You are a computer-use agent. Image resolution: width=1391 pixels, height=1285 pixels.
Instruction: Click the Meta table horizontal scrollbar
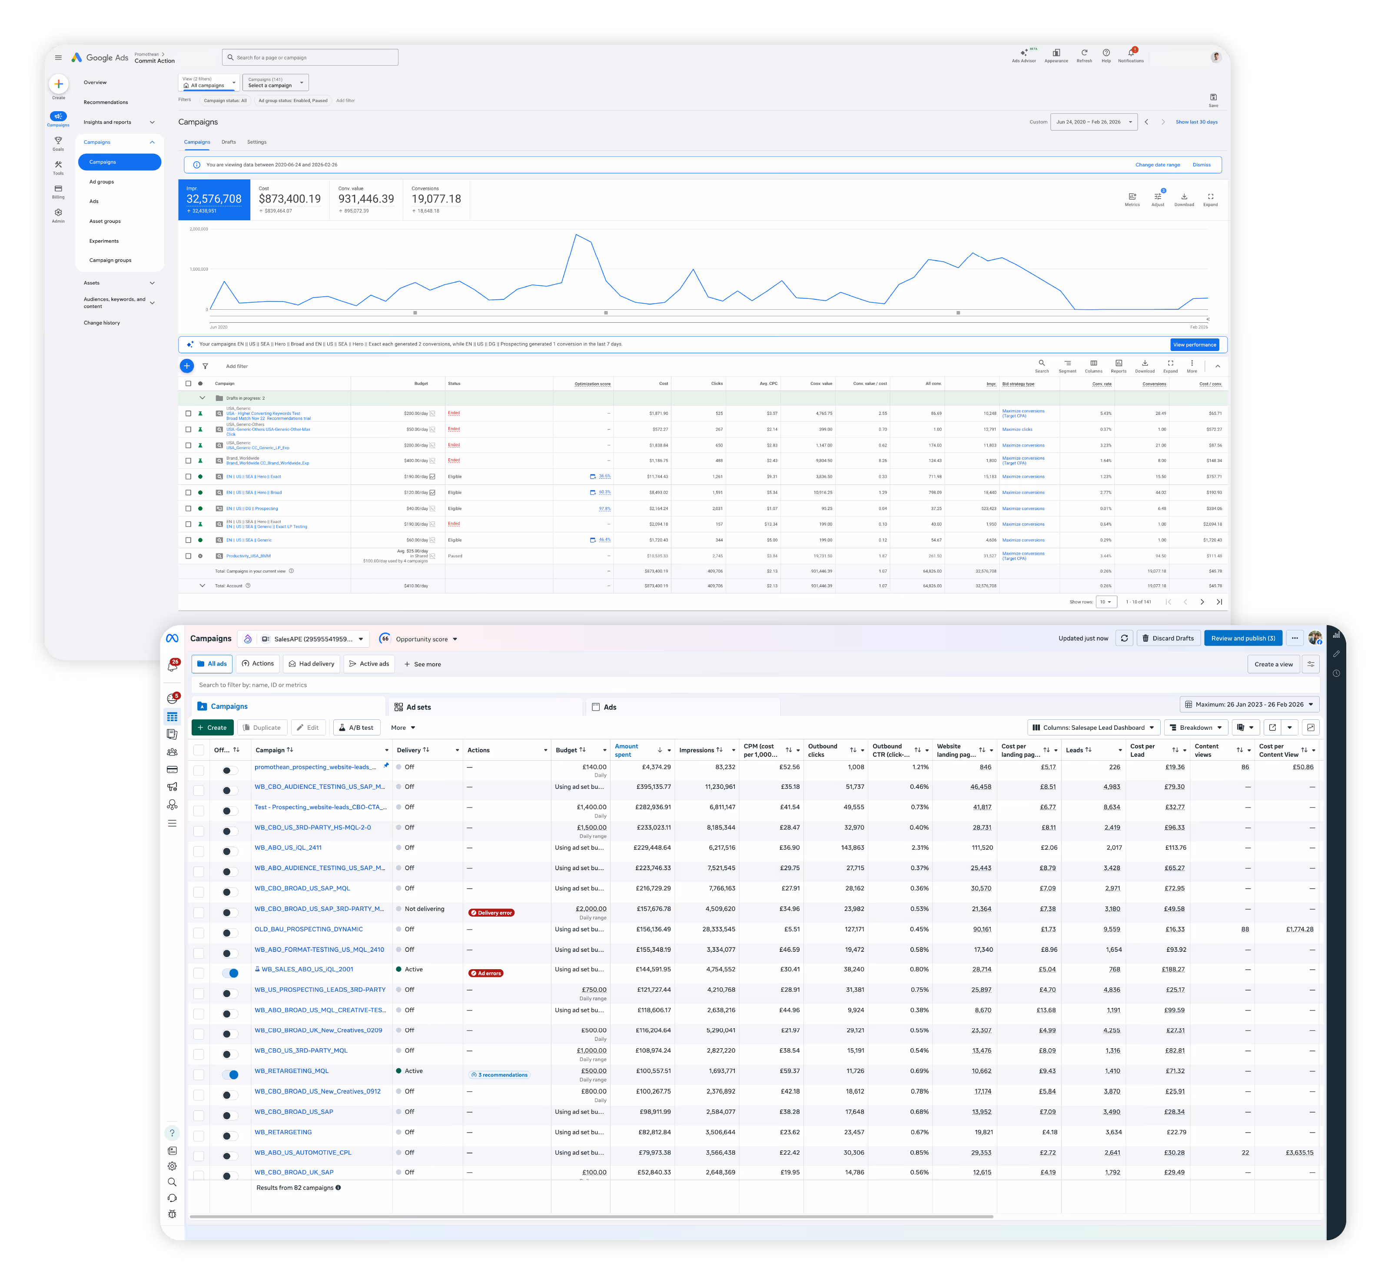point(591,1217)
